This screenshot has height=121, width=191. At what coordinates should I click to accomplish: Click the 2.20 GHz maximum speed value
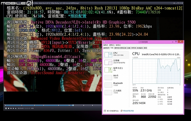170,88
